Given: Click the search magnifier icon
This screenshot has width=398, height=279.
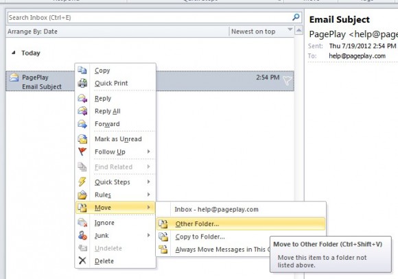Looking at the screenshot, I should point(296,17).
